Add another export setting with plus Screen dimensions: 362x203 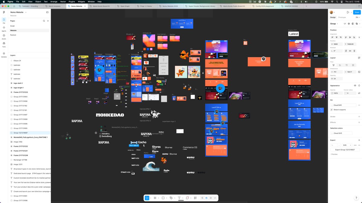[359, 140]
